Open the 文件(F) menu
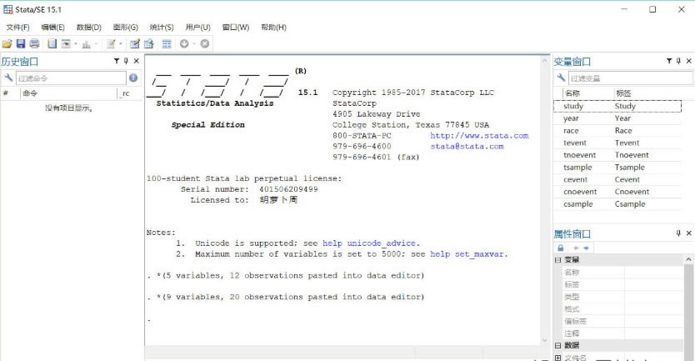This screenshot has width=695, height=361. (17, 28)
